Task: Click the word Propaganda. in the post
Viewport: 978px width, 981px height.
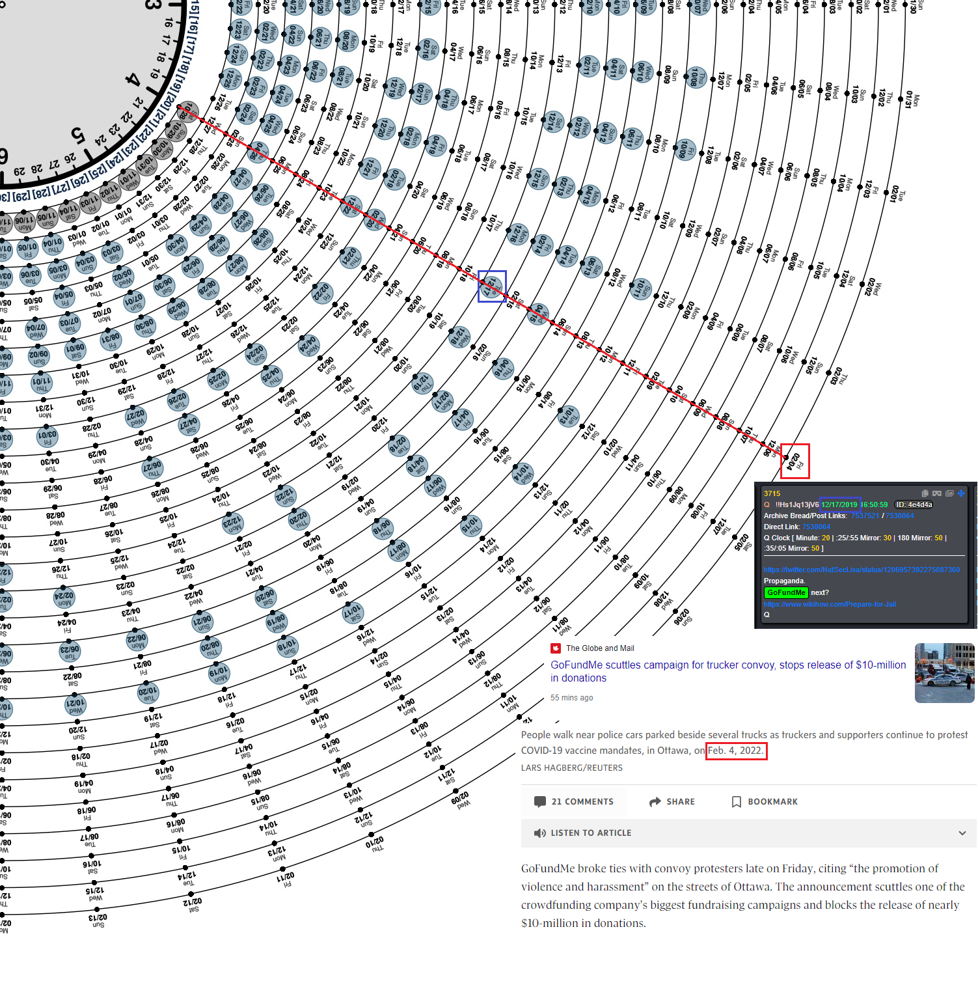Action: click(784, 581)
